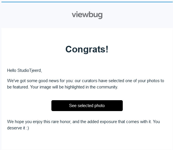Click the viewbug logo in the header
The width and height of the screenshot is (173, 150).
coord(87,15)
